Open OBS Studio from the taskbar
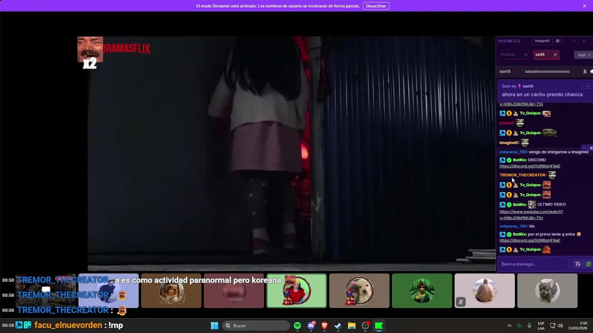 pos(366,326)
